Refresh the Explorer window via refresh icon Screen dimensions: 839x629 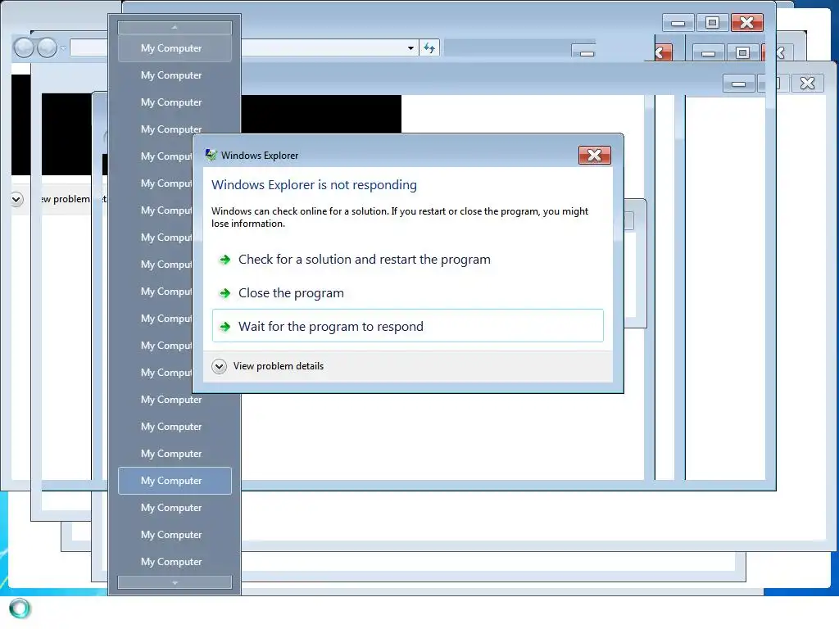coord(429,48)
